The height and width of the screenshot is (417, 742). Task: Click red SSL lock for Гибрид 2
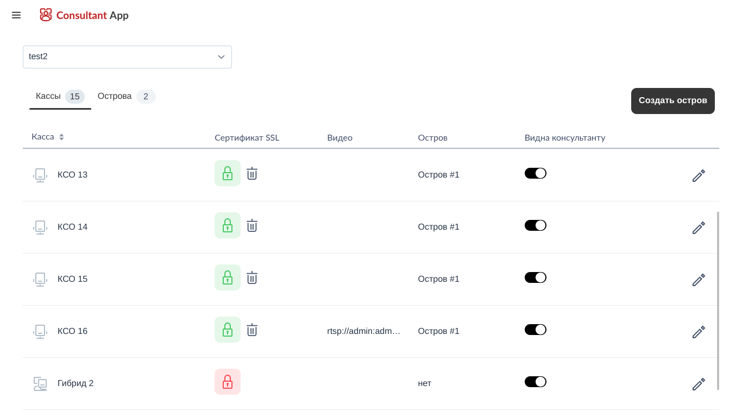click(228, 382)
